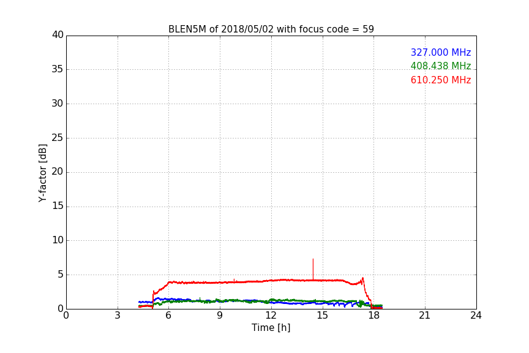
Task: Click the x-axis tick label "12"
Action: (x=271, y=316)
